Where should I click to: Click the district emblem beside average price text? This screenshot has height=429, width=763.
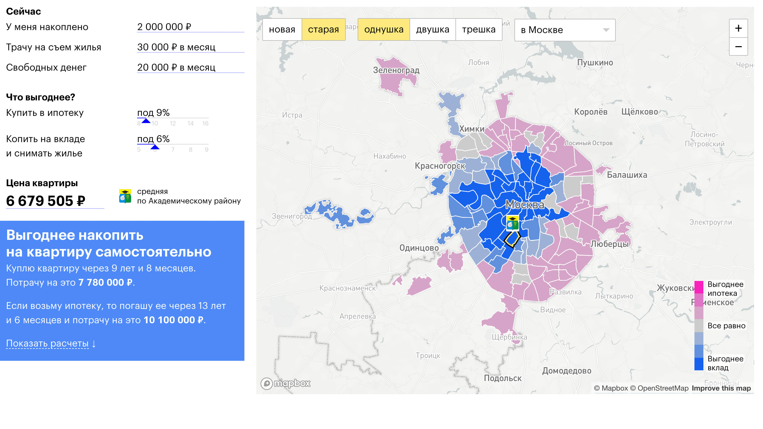click(x=125, y=196)
